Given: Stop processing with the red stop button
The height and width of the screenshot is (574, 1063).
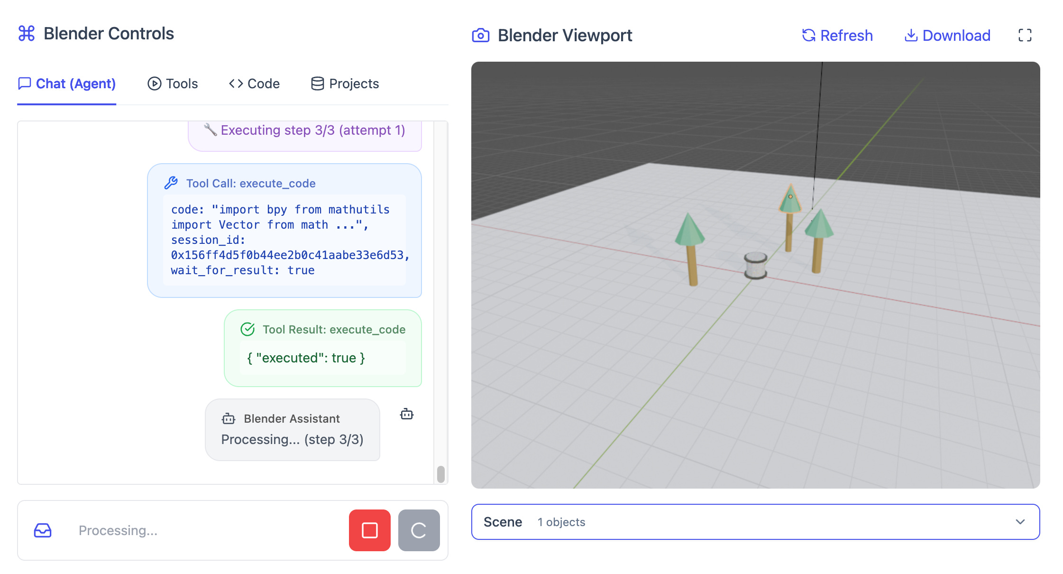Looking at the screenshot, I should pyautogui.click(x=370, y=530).
